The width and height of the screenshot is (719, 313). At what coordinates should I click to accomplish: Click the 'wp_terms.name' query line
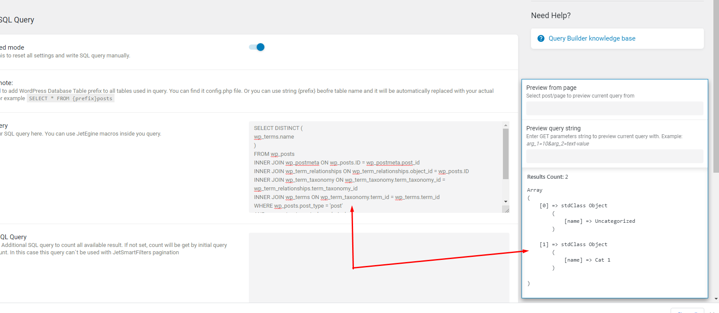(x=274, y=137)
